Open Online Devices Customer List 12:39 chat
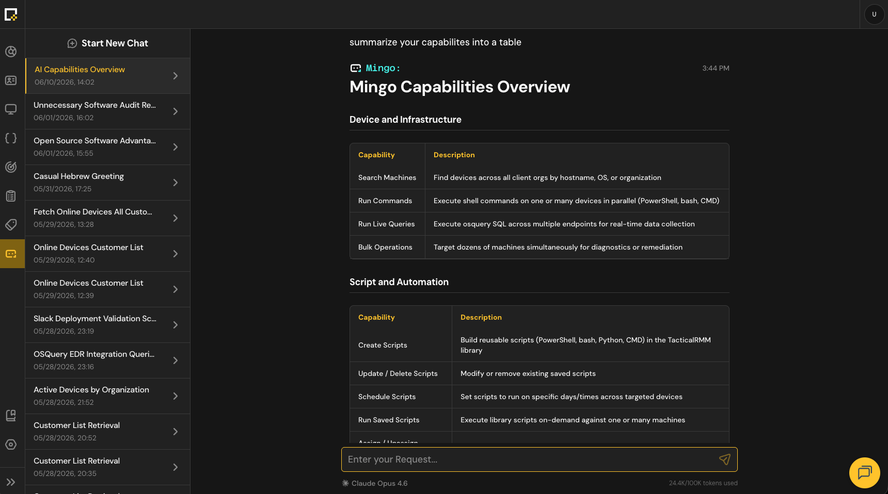 [108, 289]
